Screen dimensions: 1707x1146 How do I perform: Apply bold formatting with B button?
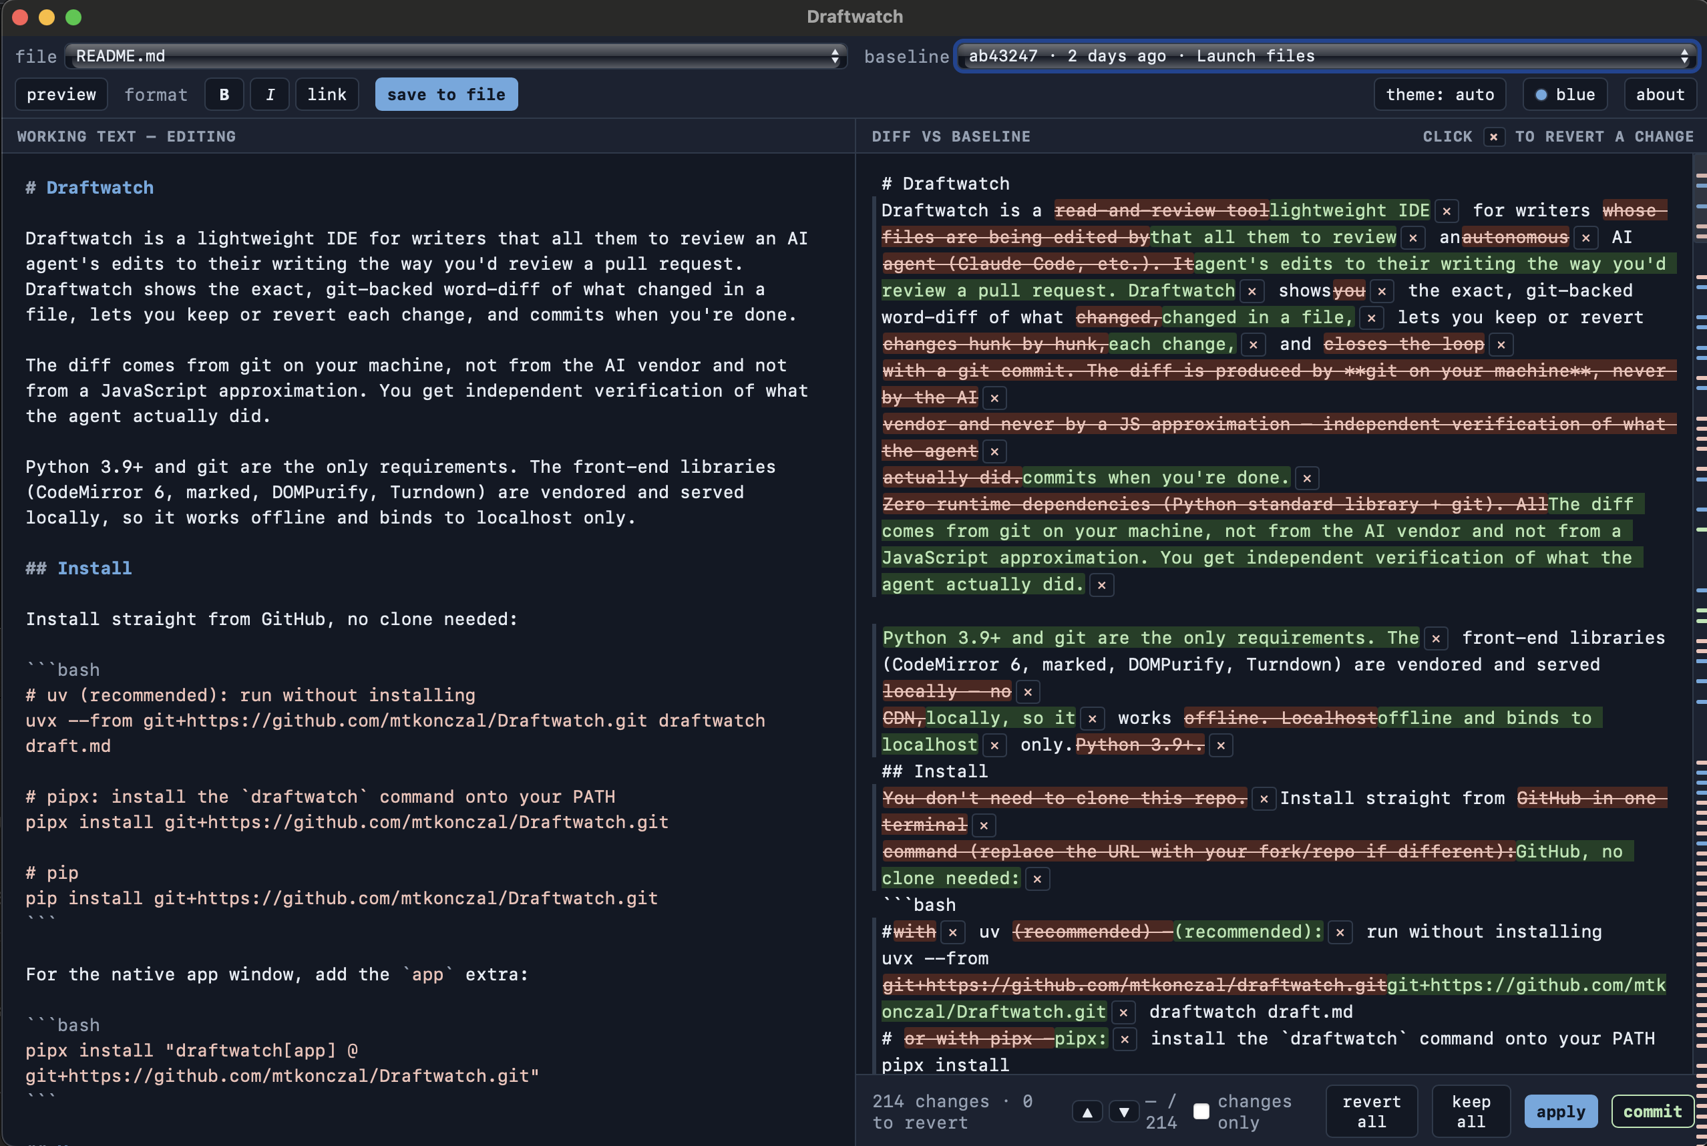click(224, 94)
